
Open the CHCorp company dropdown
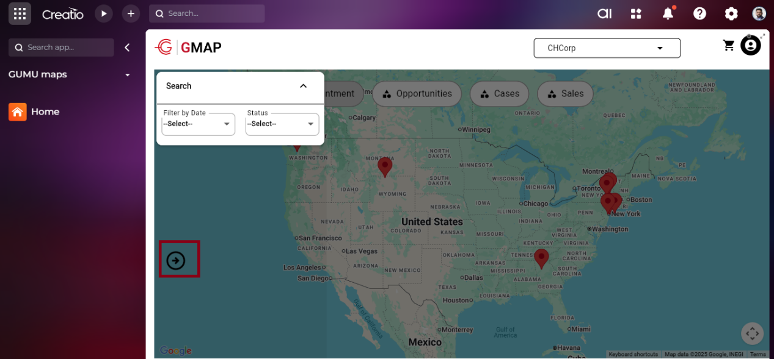point(607,48)
